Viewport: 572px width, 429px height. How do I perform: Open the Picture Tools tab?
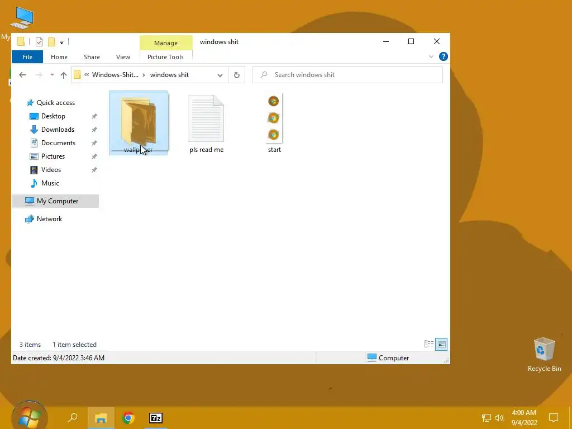tap(165, 57)
